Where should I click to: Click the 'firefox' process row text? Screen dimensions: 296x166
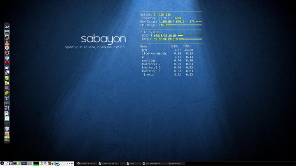click(148, 75)
